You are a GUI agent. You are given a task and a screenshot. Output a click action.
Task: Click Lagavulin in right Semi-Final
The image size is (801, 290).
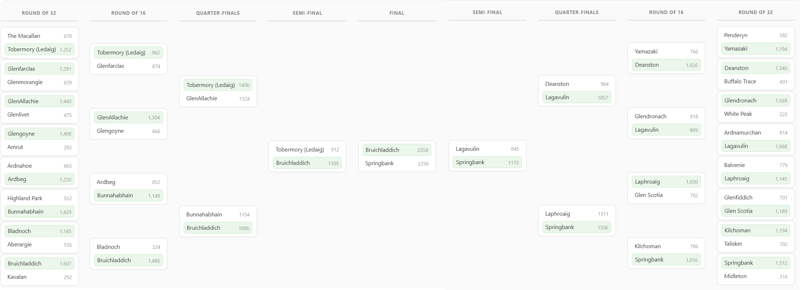click(x=487, y=149)
